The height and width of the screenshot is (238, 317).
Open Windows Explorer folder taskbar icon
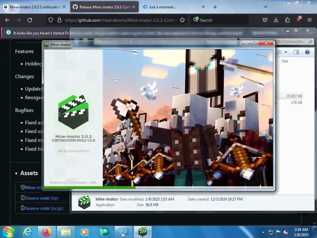coord(66,232)
